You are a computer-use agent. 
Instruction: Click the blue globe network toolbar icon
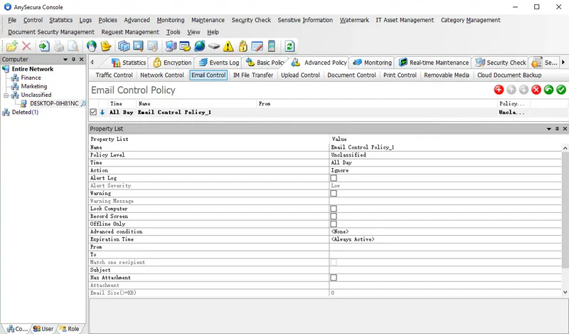coord(199,46)
